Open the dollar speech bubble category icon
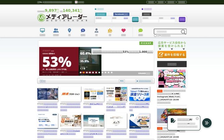The width and height of the screenshot is (224, 140). pos(83,30)
